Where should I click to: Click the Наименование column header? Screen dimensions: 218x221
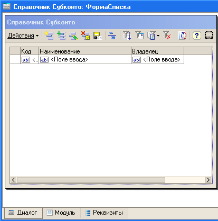(x=85, y=51)
